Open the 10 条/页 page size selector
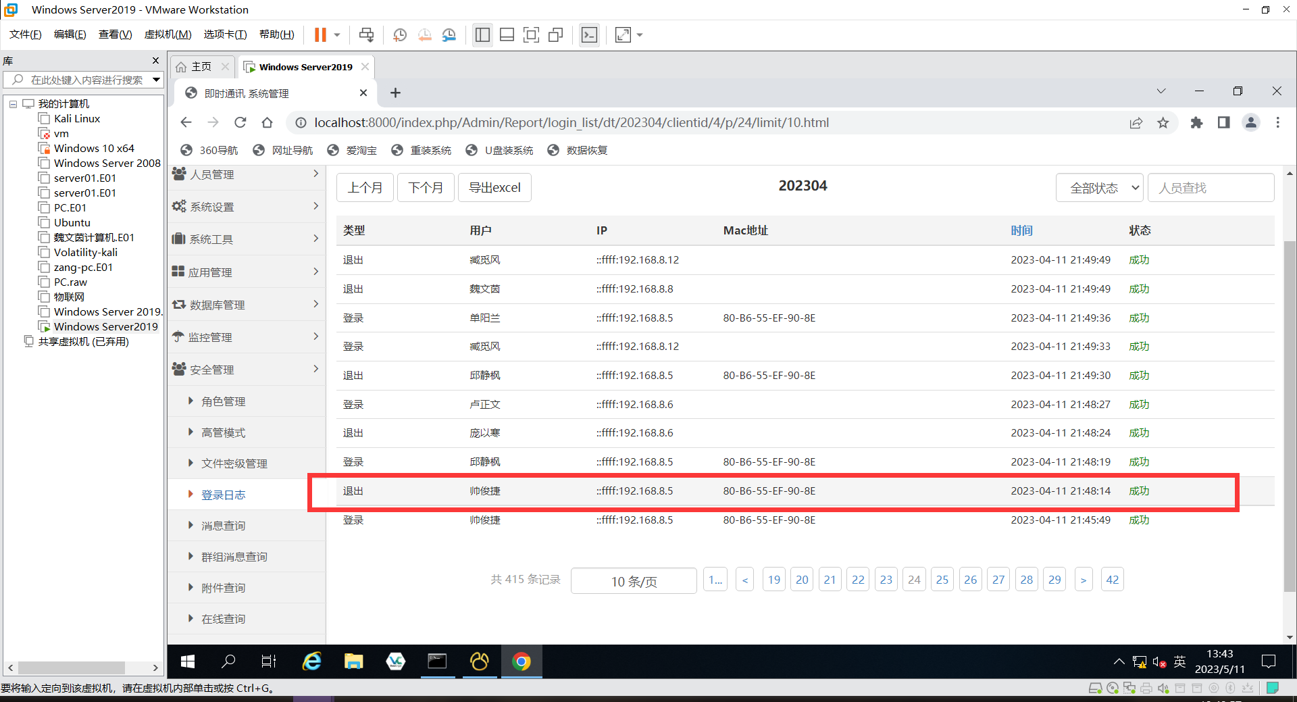1297x702 pixels. (x=634, y=581)
